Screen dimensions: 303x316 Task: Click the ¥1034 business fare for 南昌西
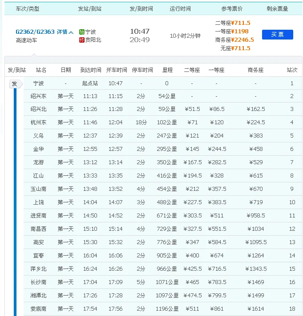[256, 229]
